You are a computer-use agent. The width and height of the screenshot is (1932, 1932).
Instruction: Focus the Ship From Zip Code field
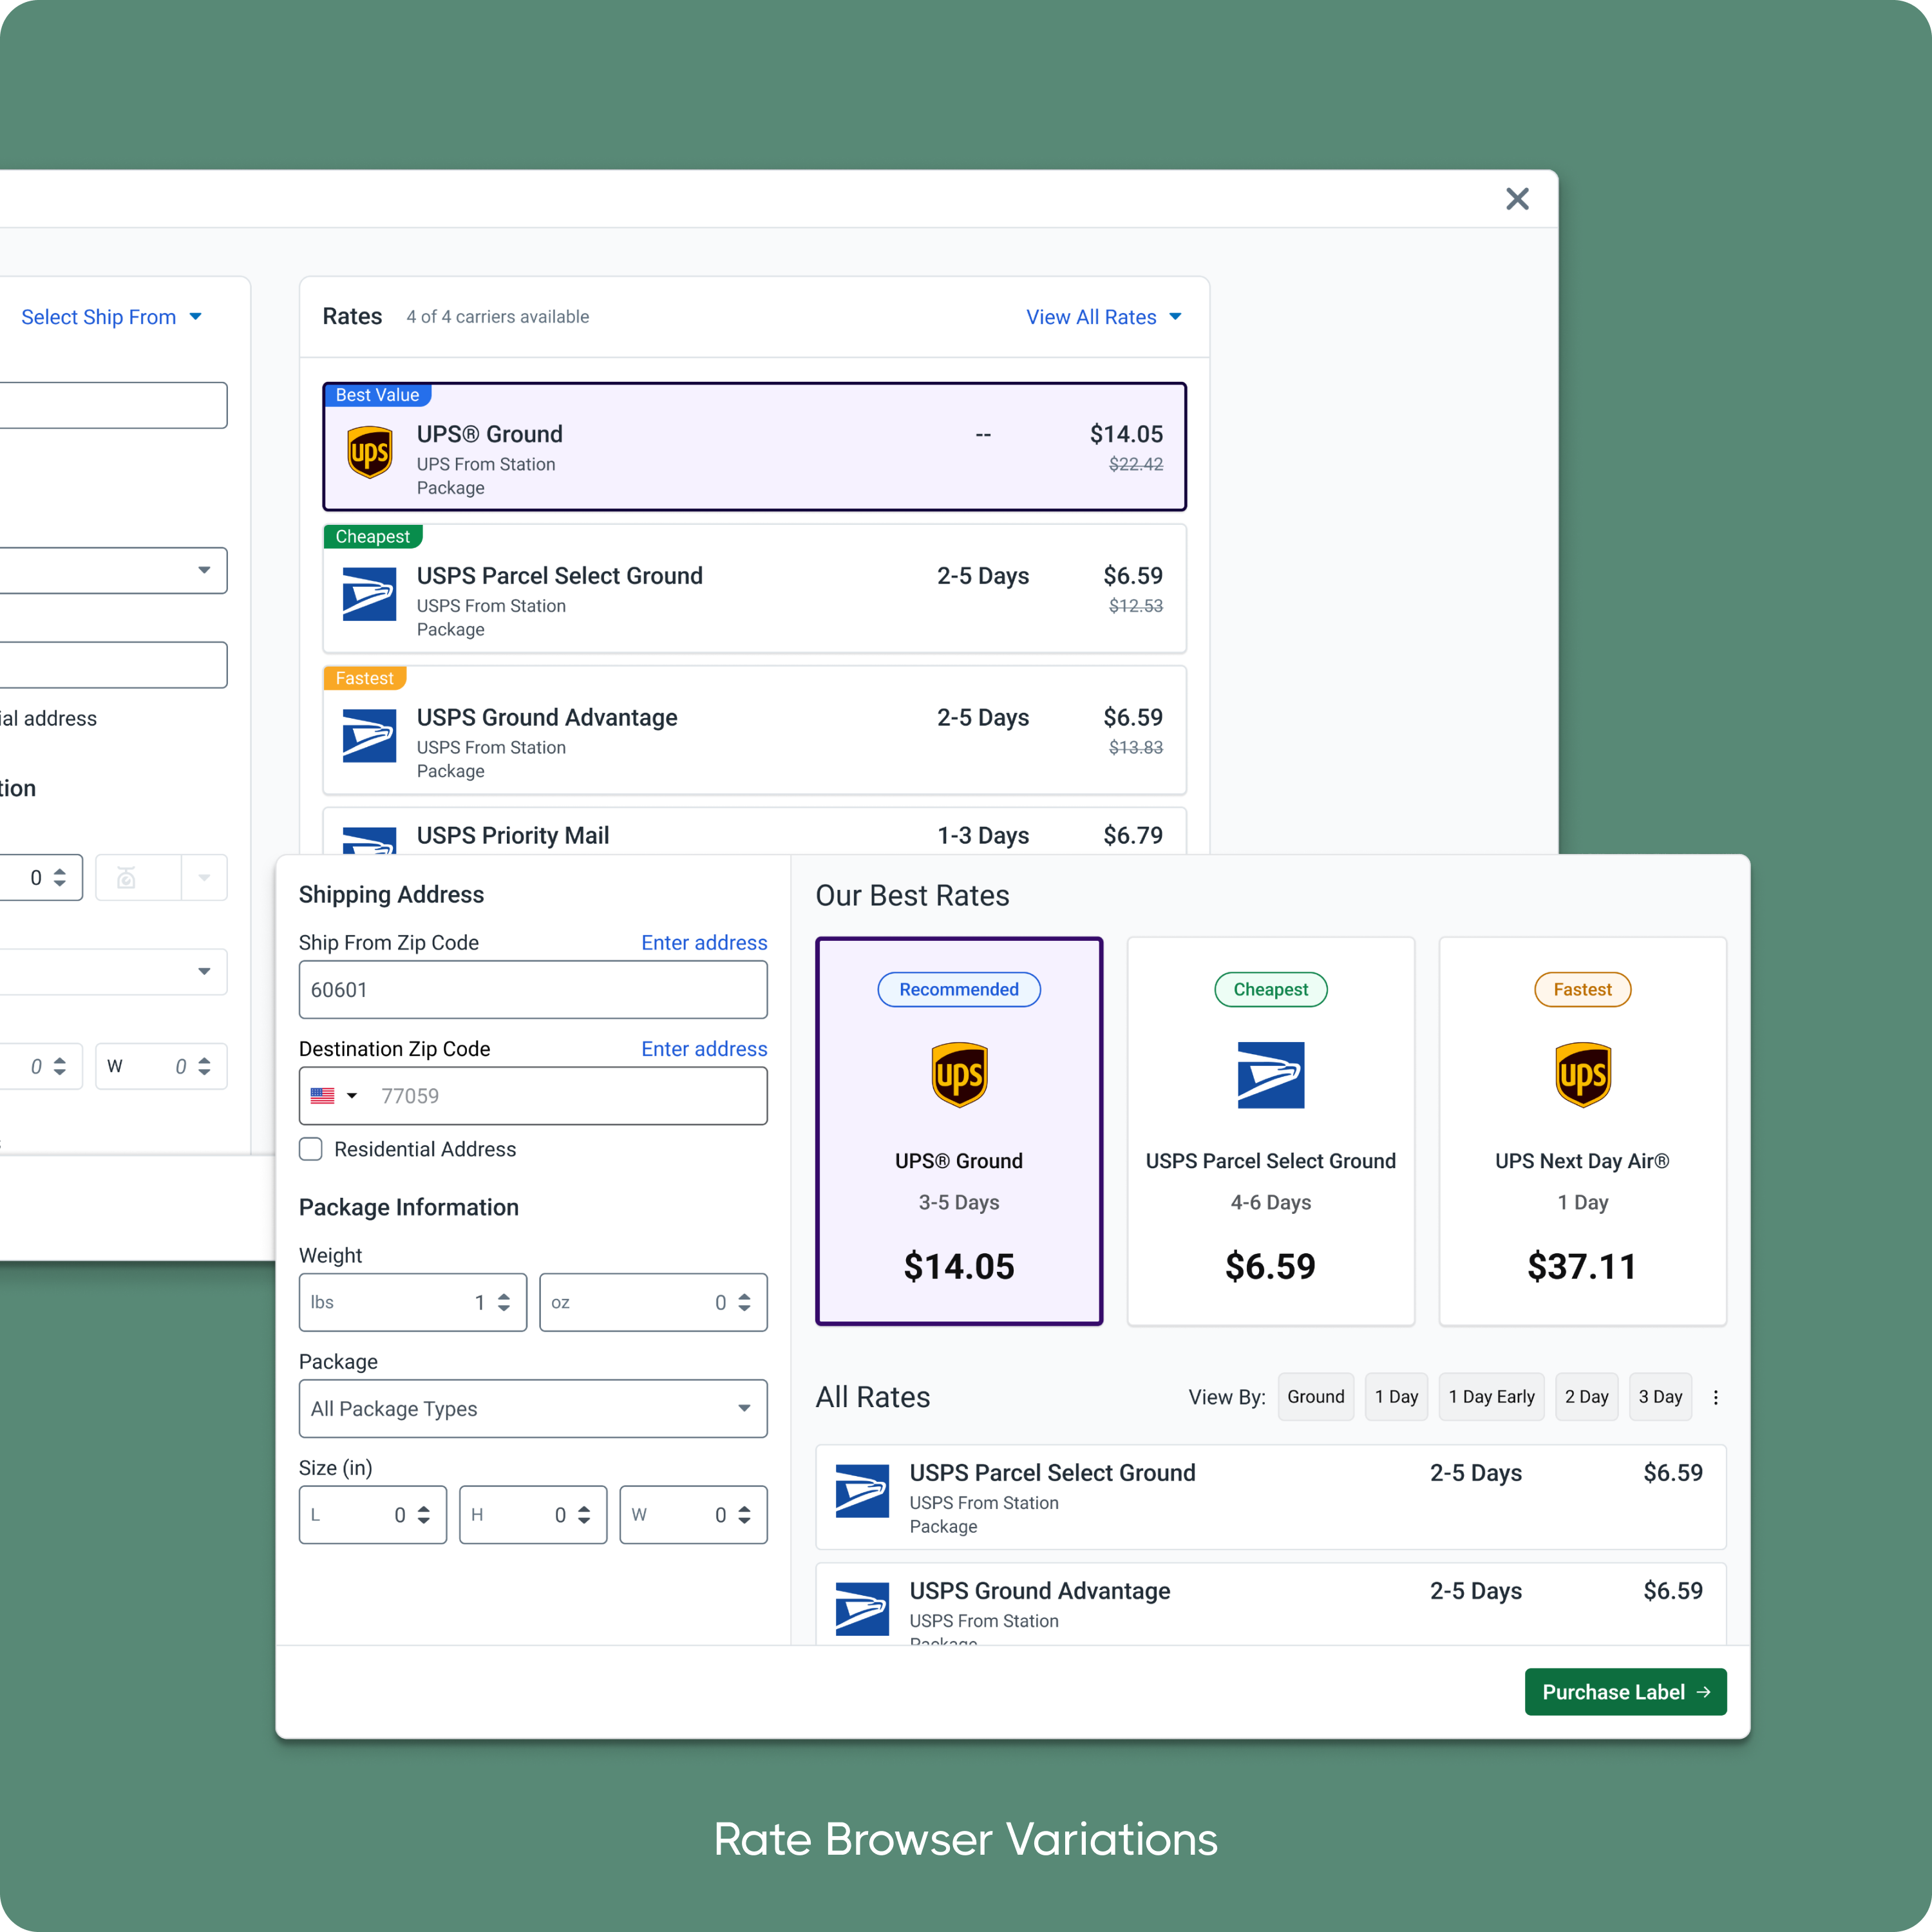[x=533, y=990]
